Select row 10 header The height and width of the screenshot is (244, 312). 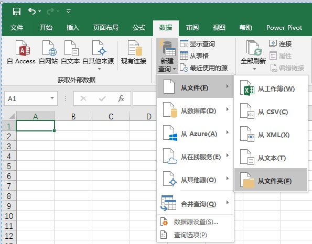[9, 216]
